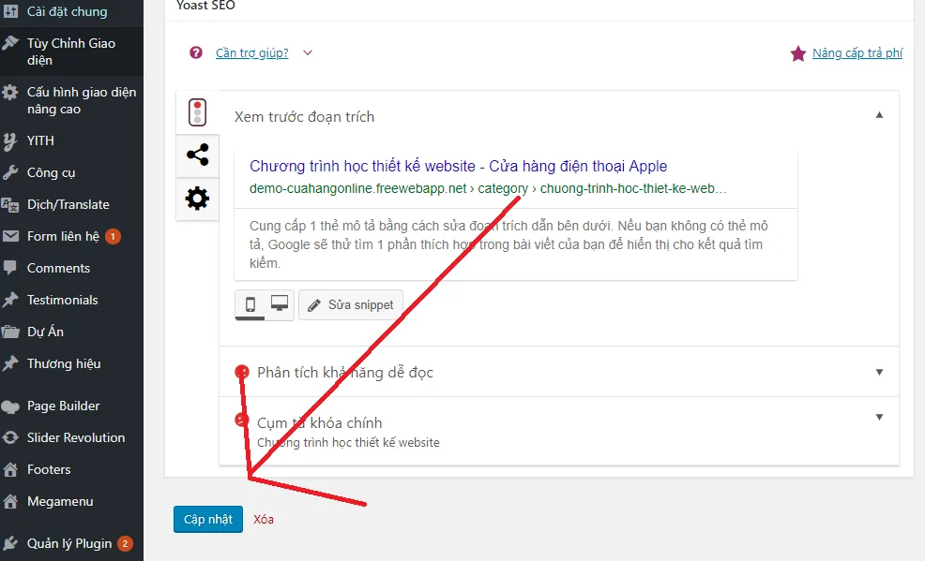
Task: Expand the Cụm từ khóa chính arrow
Action: click(879, 418)
